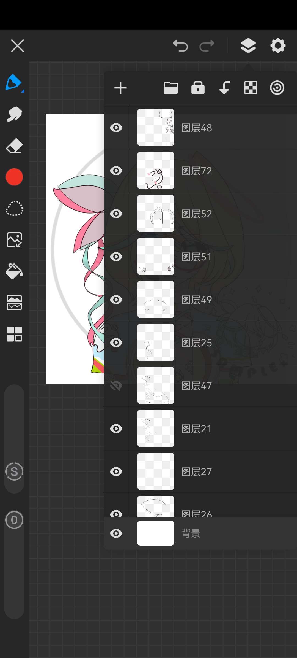Open the lasso selection tool
Screen dimensions: 297x658
[x=14, y=208]
